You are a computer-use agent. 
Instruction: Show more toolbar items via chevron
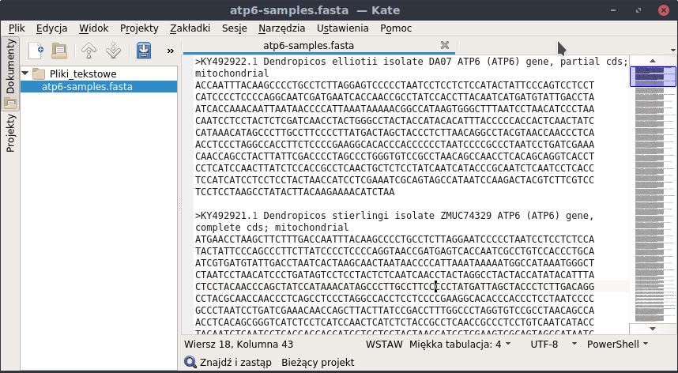point(170,51)
